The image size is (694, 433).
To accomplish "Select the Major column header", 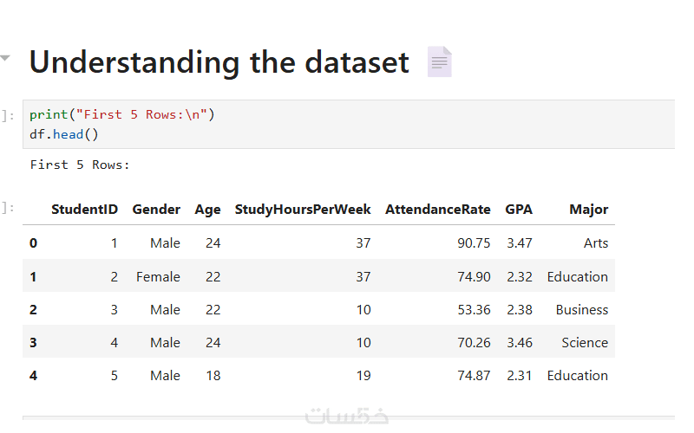I will coord(588,209).
